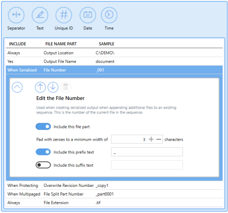Click the prefix text input field
Screen dimensions: 228x213
[x=147, y=152]
